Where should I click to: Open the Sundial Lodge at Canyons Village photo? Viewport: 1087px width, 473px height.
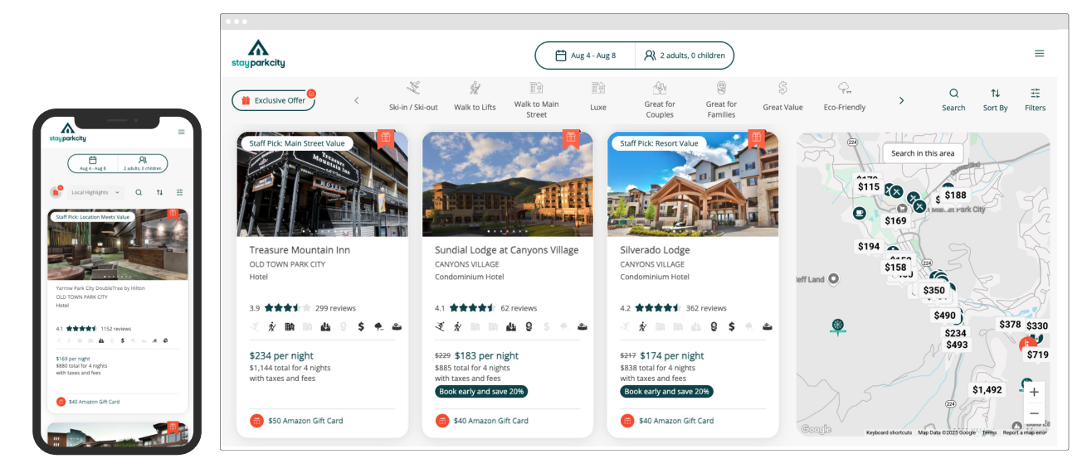(x=508, y=184)
